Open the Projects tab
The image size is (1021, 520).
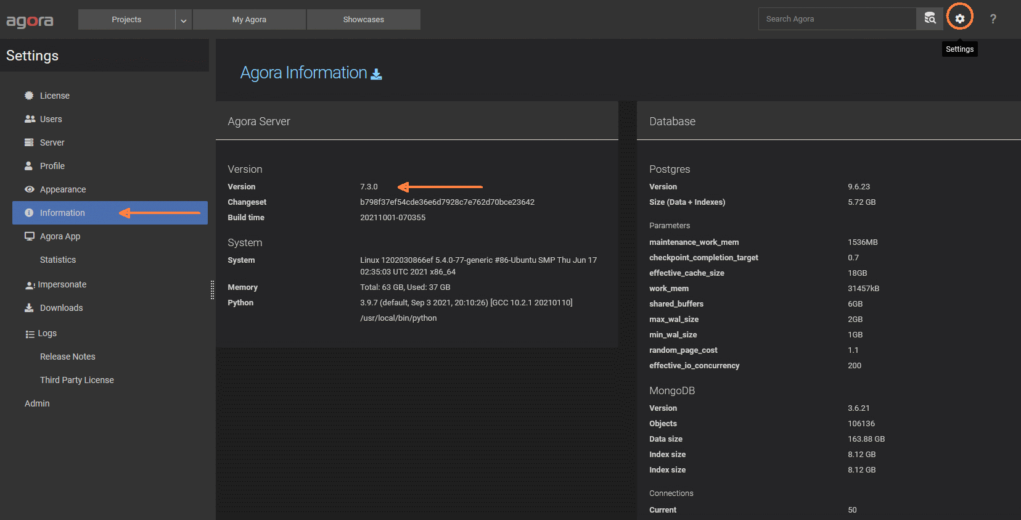point(126,20)
